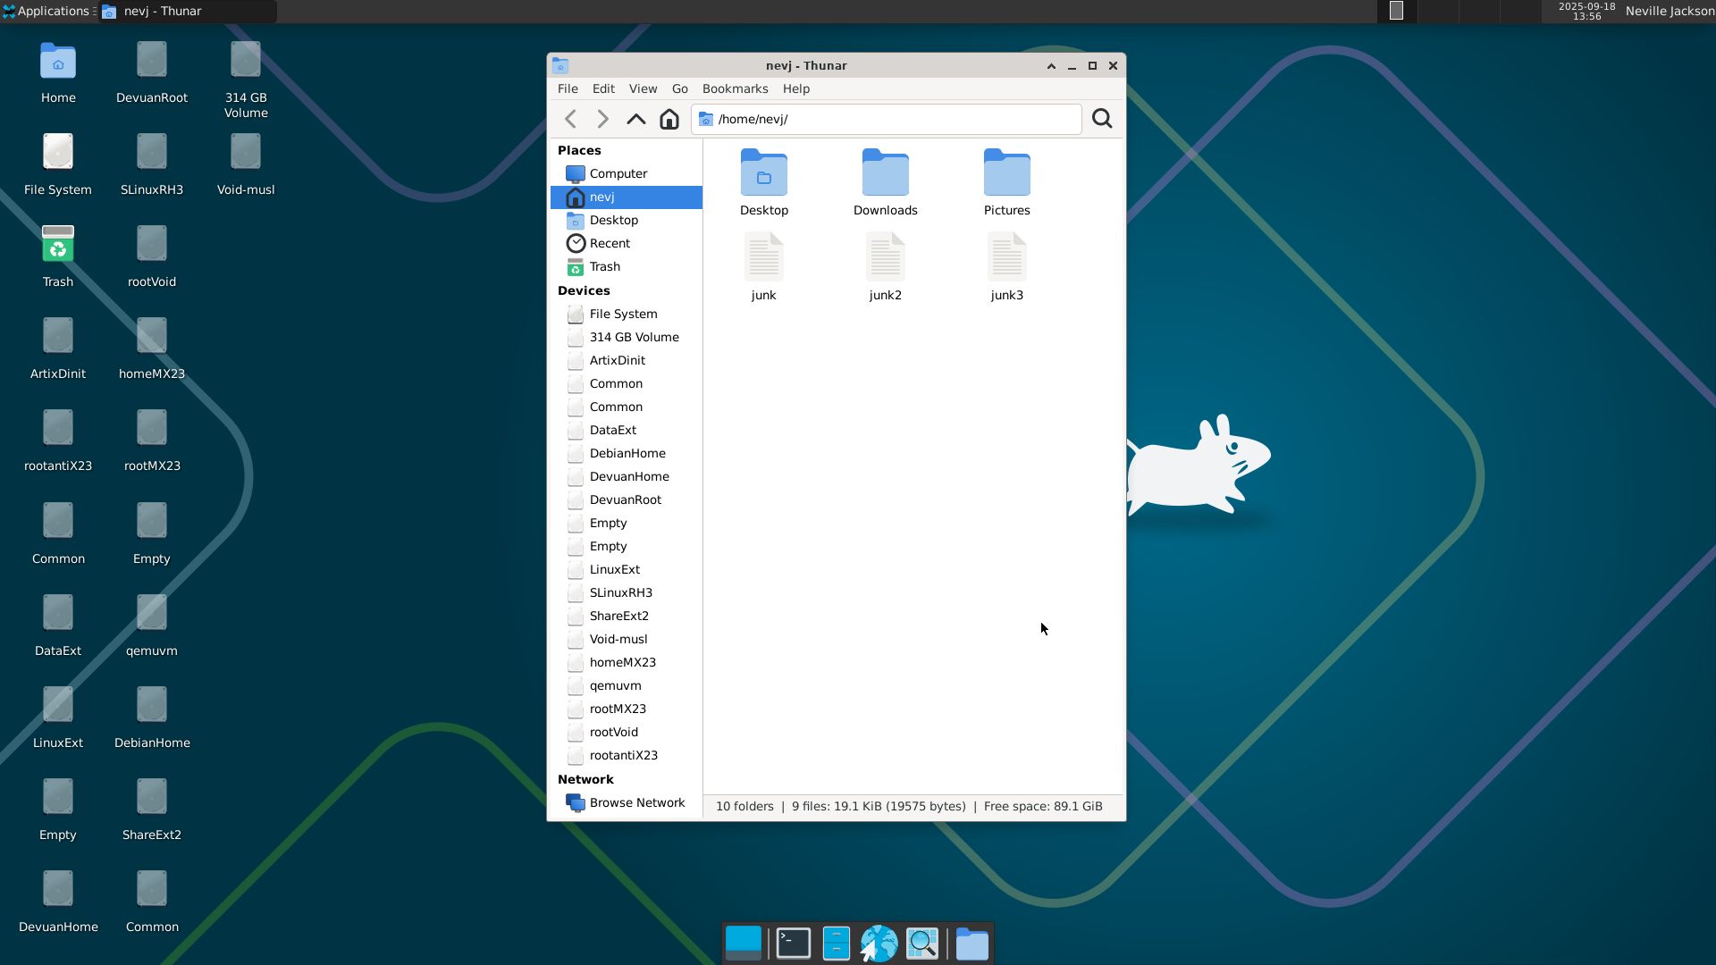Launch Terminal from the bottom dock
This screenshot has width=1716, height=965.
pyautogui.click(x=793, y=944)
